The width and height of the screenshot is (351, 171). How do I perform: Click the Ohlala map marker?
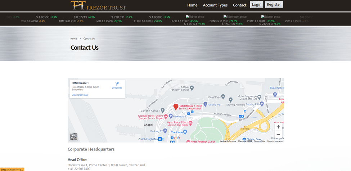244,140
